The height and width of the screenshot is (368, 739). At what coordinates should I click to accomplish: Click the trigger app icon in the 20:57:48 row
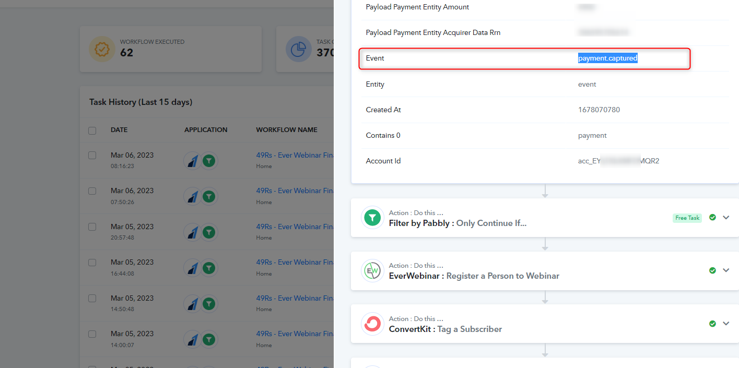pyautogui.click(x=193, y=232)
